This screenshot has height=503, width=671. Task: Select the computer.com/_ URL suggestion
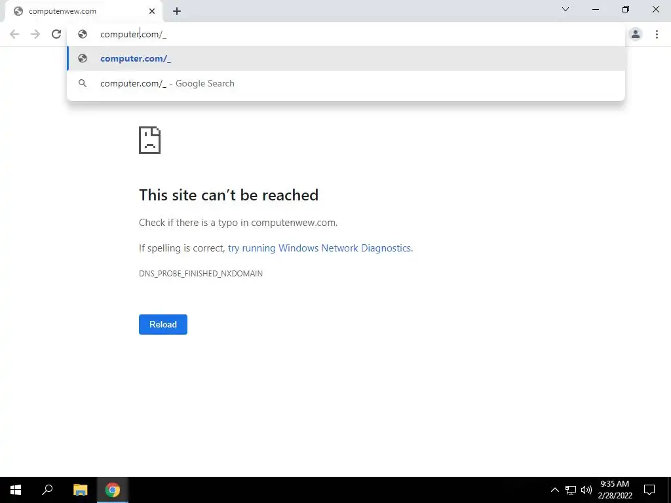346,58
